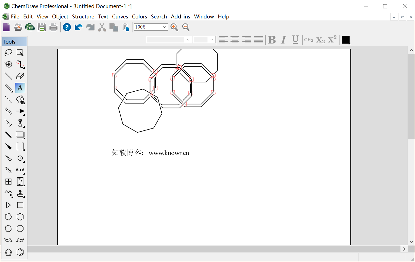Screen dimensions: 415x262
Task: Select the Cyclopentadiene ring tool
Action: [x=8, y=252]
